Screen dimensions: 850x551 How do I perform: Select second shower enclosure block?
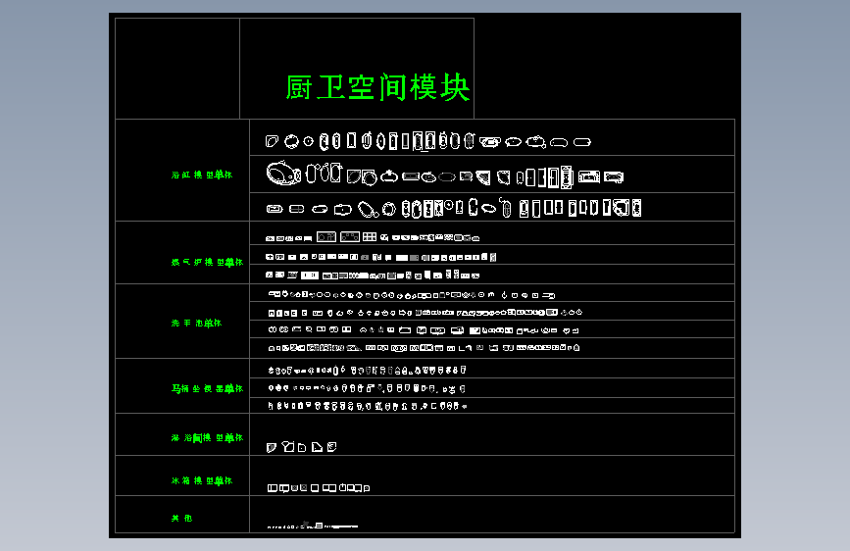[x=288, y=447]
